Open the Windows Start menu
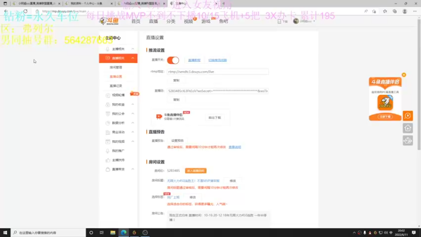The height and width of the screenshot is (237, 421). pos(5,232)
